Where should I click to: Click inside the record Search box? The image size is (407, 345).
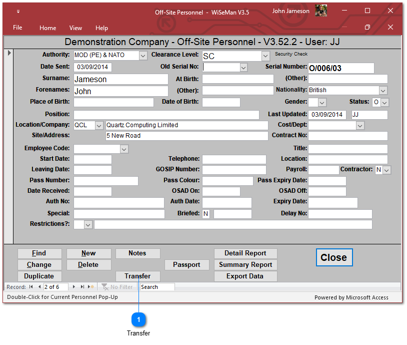pyautogui.click(x=157, y=287)
